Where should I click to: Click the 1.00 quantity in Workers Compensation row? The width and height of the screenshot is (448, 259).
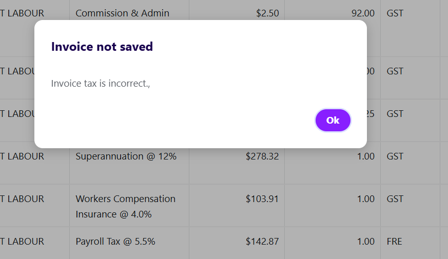365,199
